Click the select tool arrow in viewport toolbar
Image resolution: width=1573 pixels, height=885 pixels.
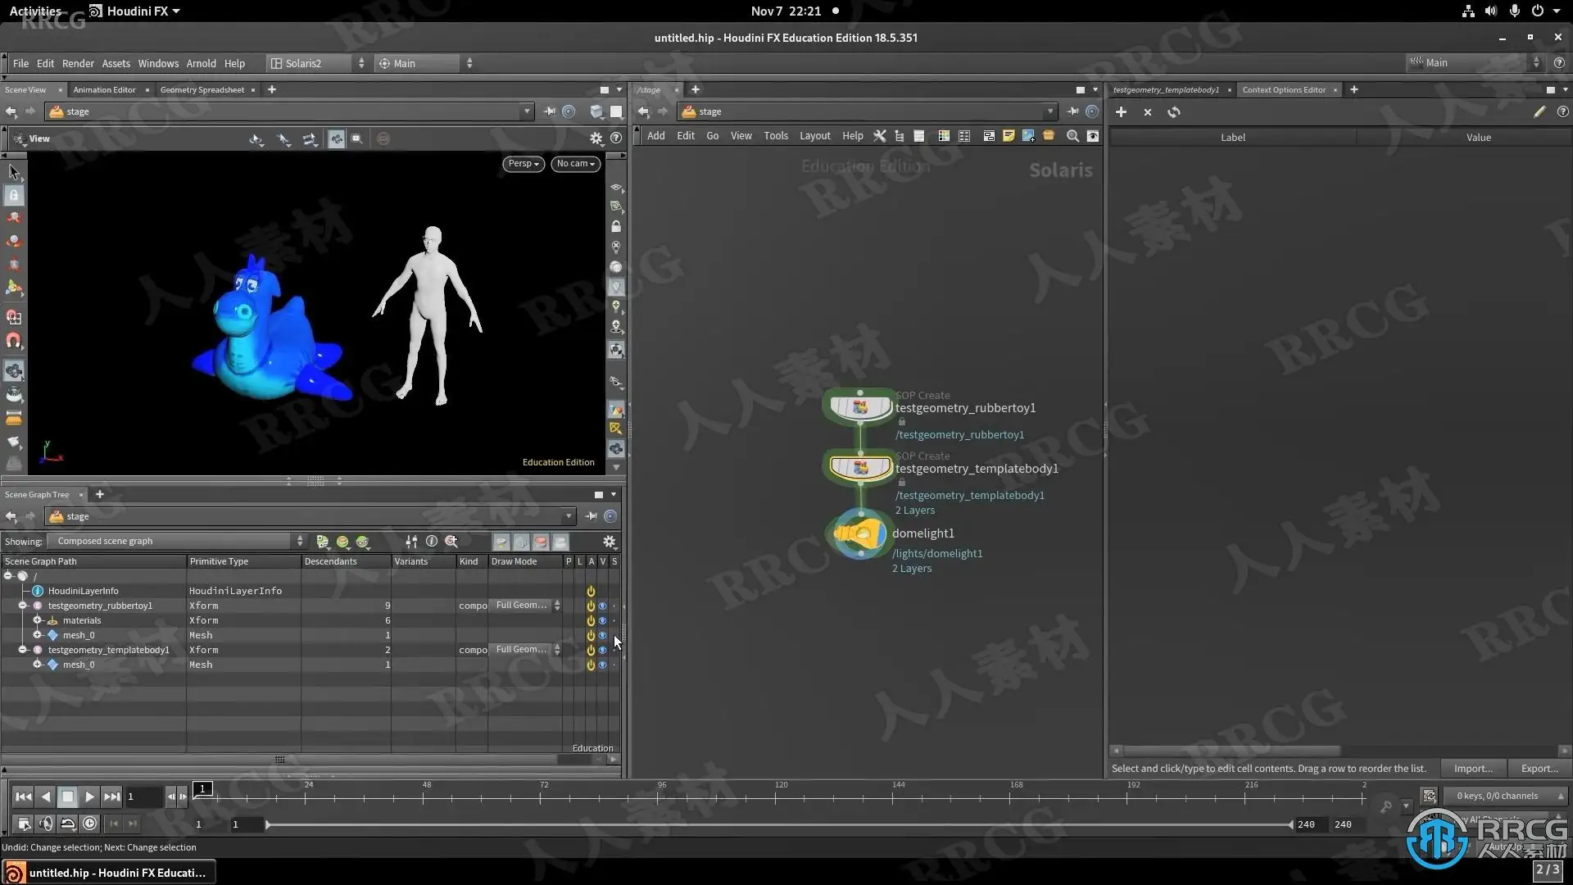(x=14, y=172)
